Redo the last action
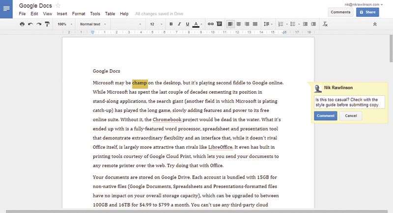Image resolution: width=393 pixels, height=213 pixels. [39, 24]
